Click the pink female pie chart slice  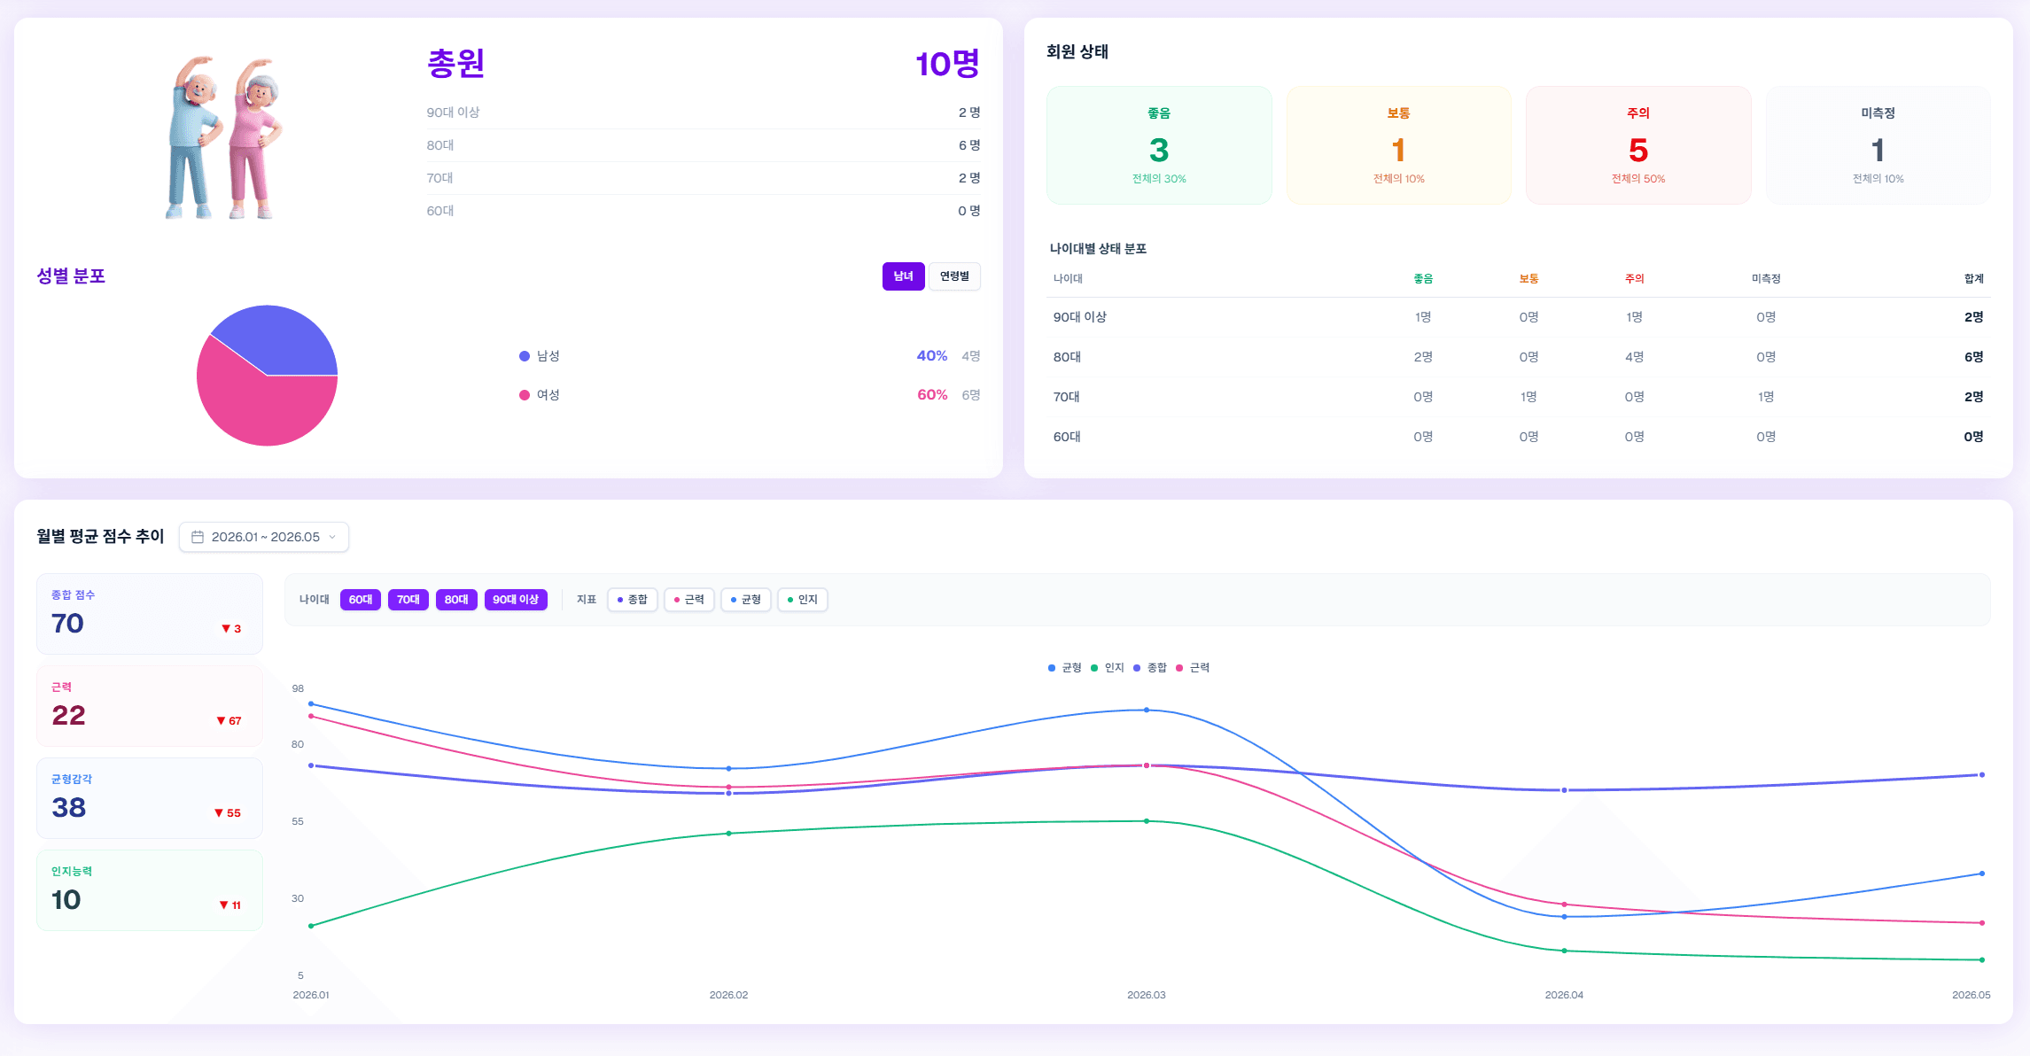coord(257,408)
